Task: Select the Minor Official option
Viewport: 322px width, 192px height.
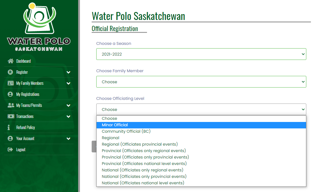Action: pyautogui.click(x=115, y=125)
